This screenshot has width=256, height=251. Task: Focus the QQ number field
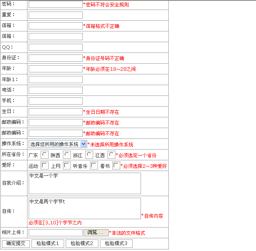click(56, 47)
